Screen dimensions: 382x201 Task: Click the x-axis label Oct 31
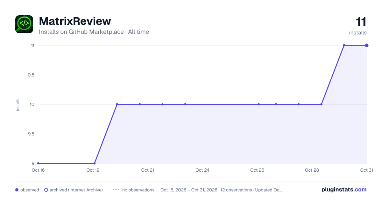366,170
